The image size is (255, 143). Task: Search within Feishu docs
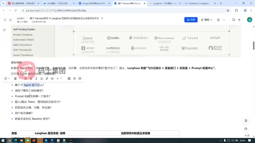[x=233, y=20]
